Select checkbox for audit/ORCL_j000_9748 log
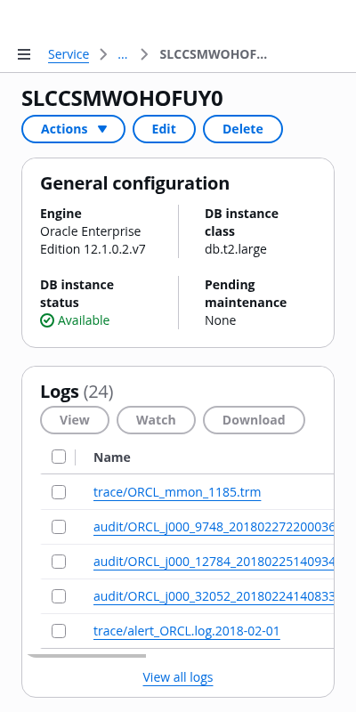Screen dimensions: 356x712 59,527
